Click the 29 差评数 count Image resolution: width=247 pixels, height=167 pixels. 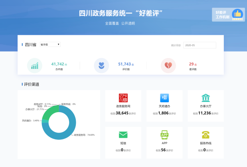[192, 64]
